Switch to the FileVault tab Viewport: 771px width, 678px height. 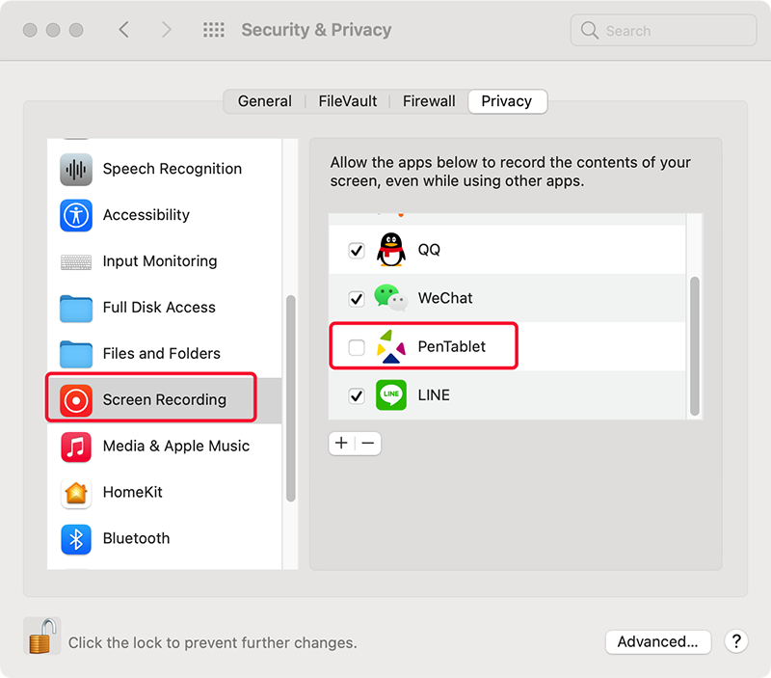[348, 101]
